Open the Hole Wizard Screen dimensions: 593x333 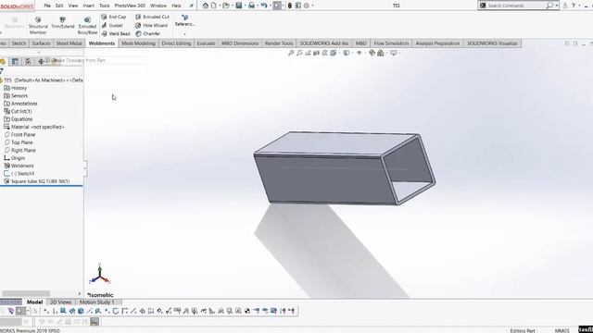point(151,25)
